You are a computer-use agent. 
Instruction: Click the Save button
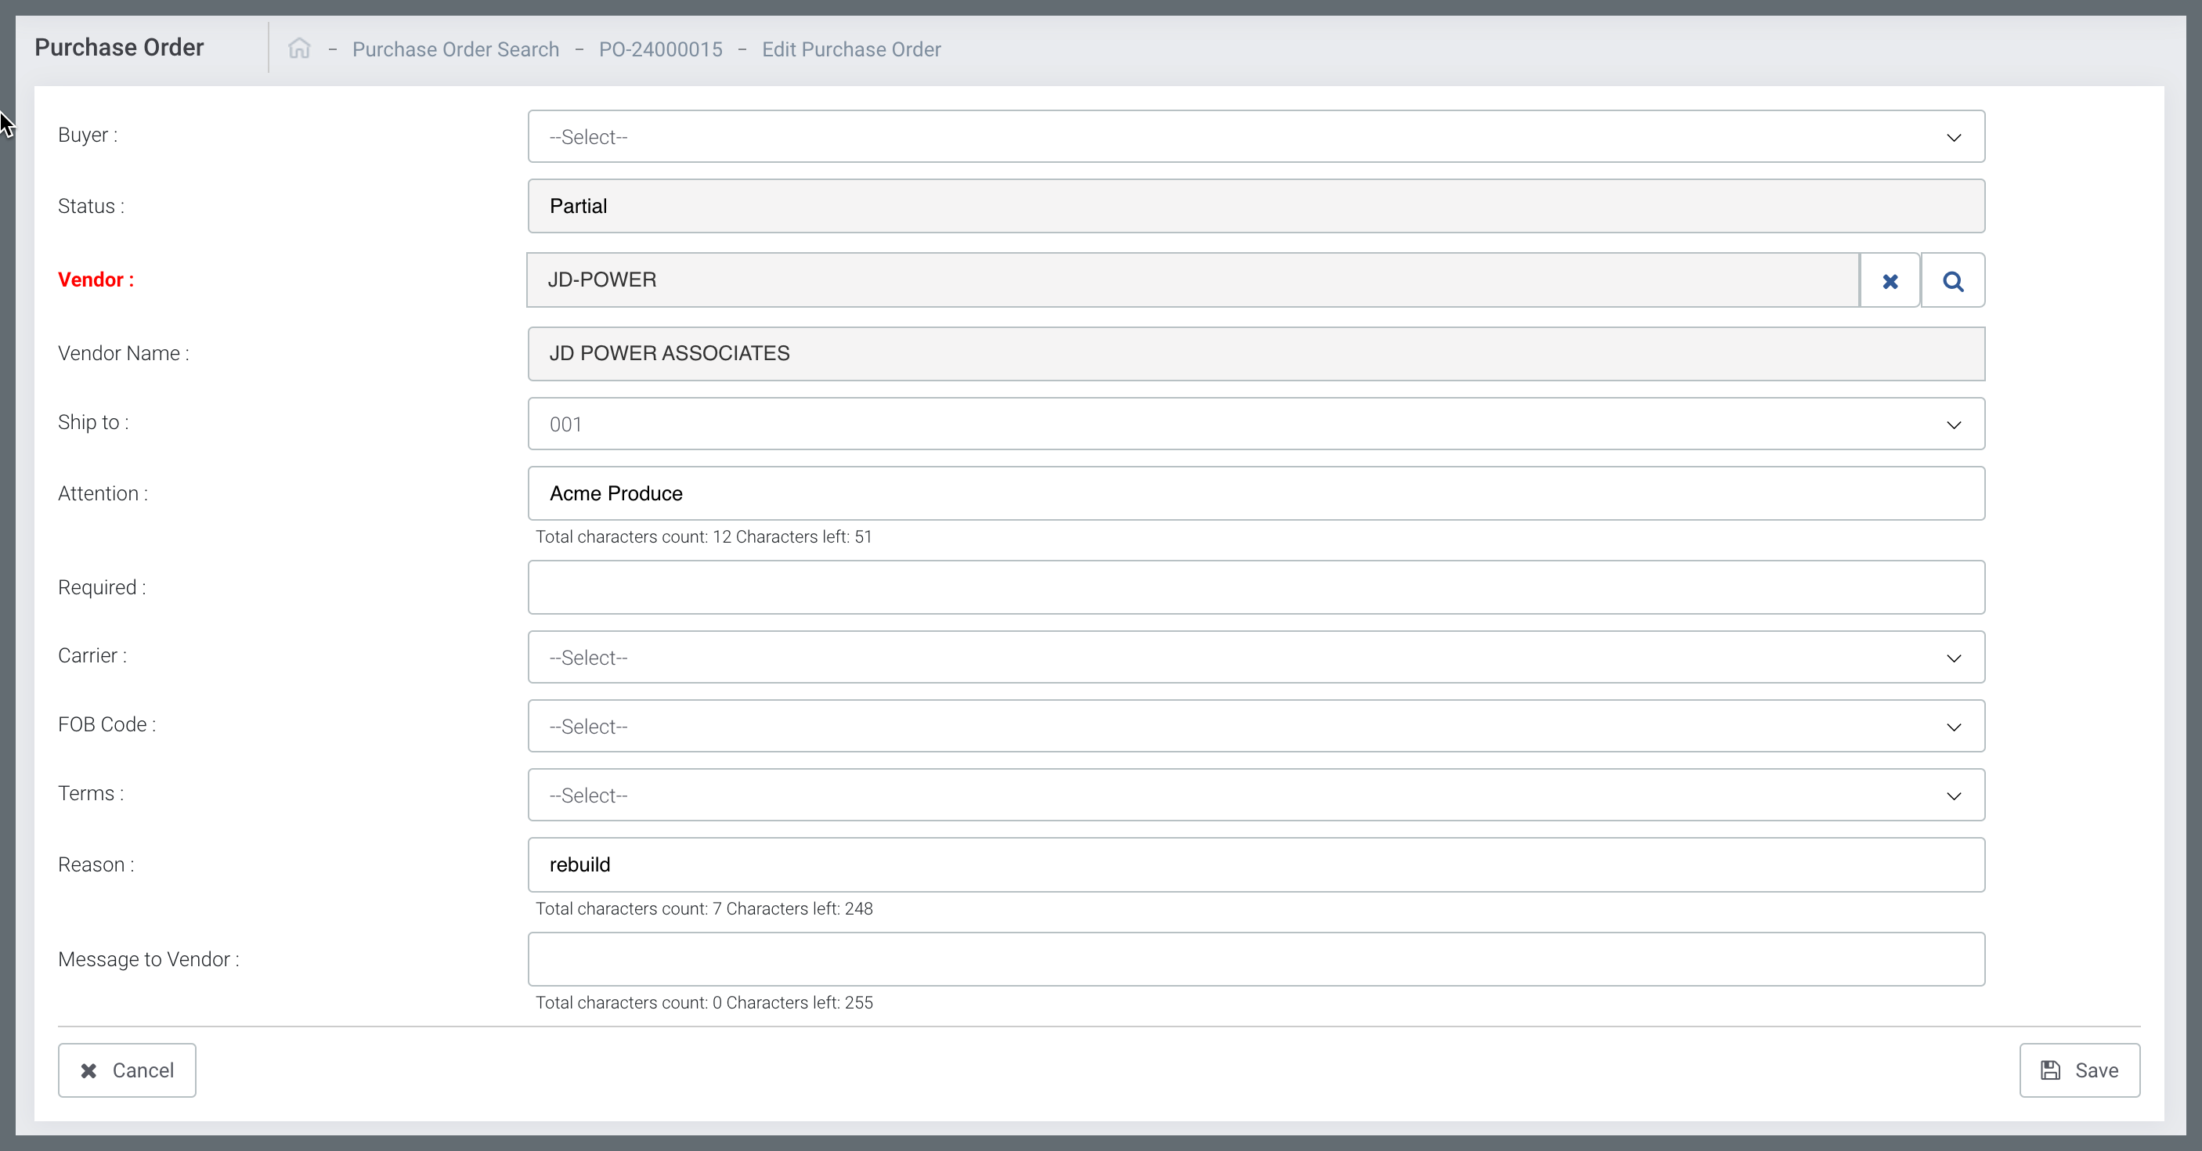2079,1070
